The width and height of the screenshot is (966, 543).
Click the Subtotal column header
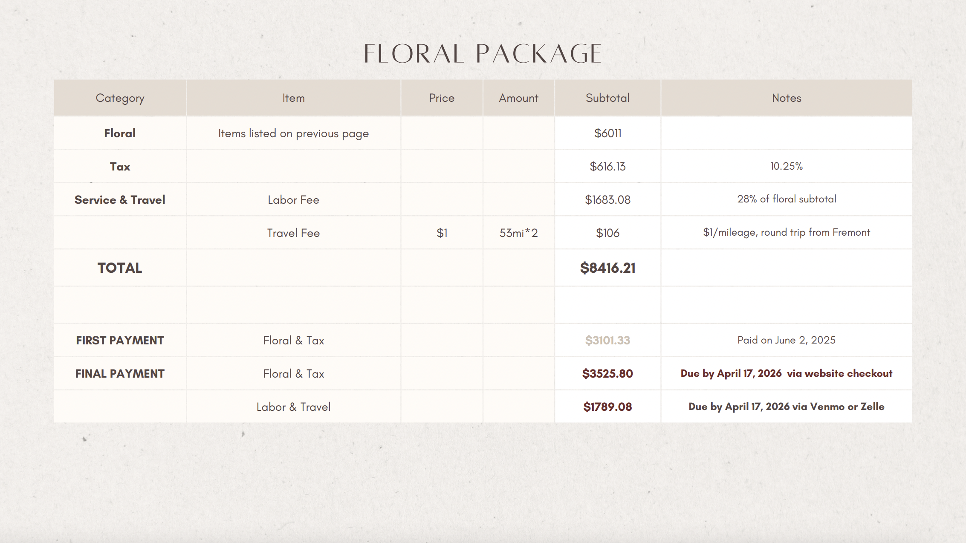[x=607, y=98]
